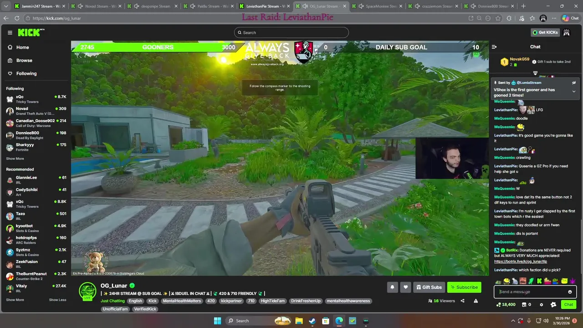This screenshot has width=583, height=328.
Task: Open the hamburger sidebar menu
Action: [x=10, y=32]
